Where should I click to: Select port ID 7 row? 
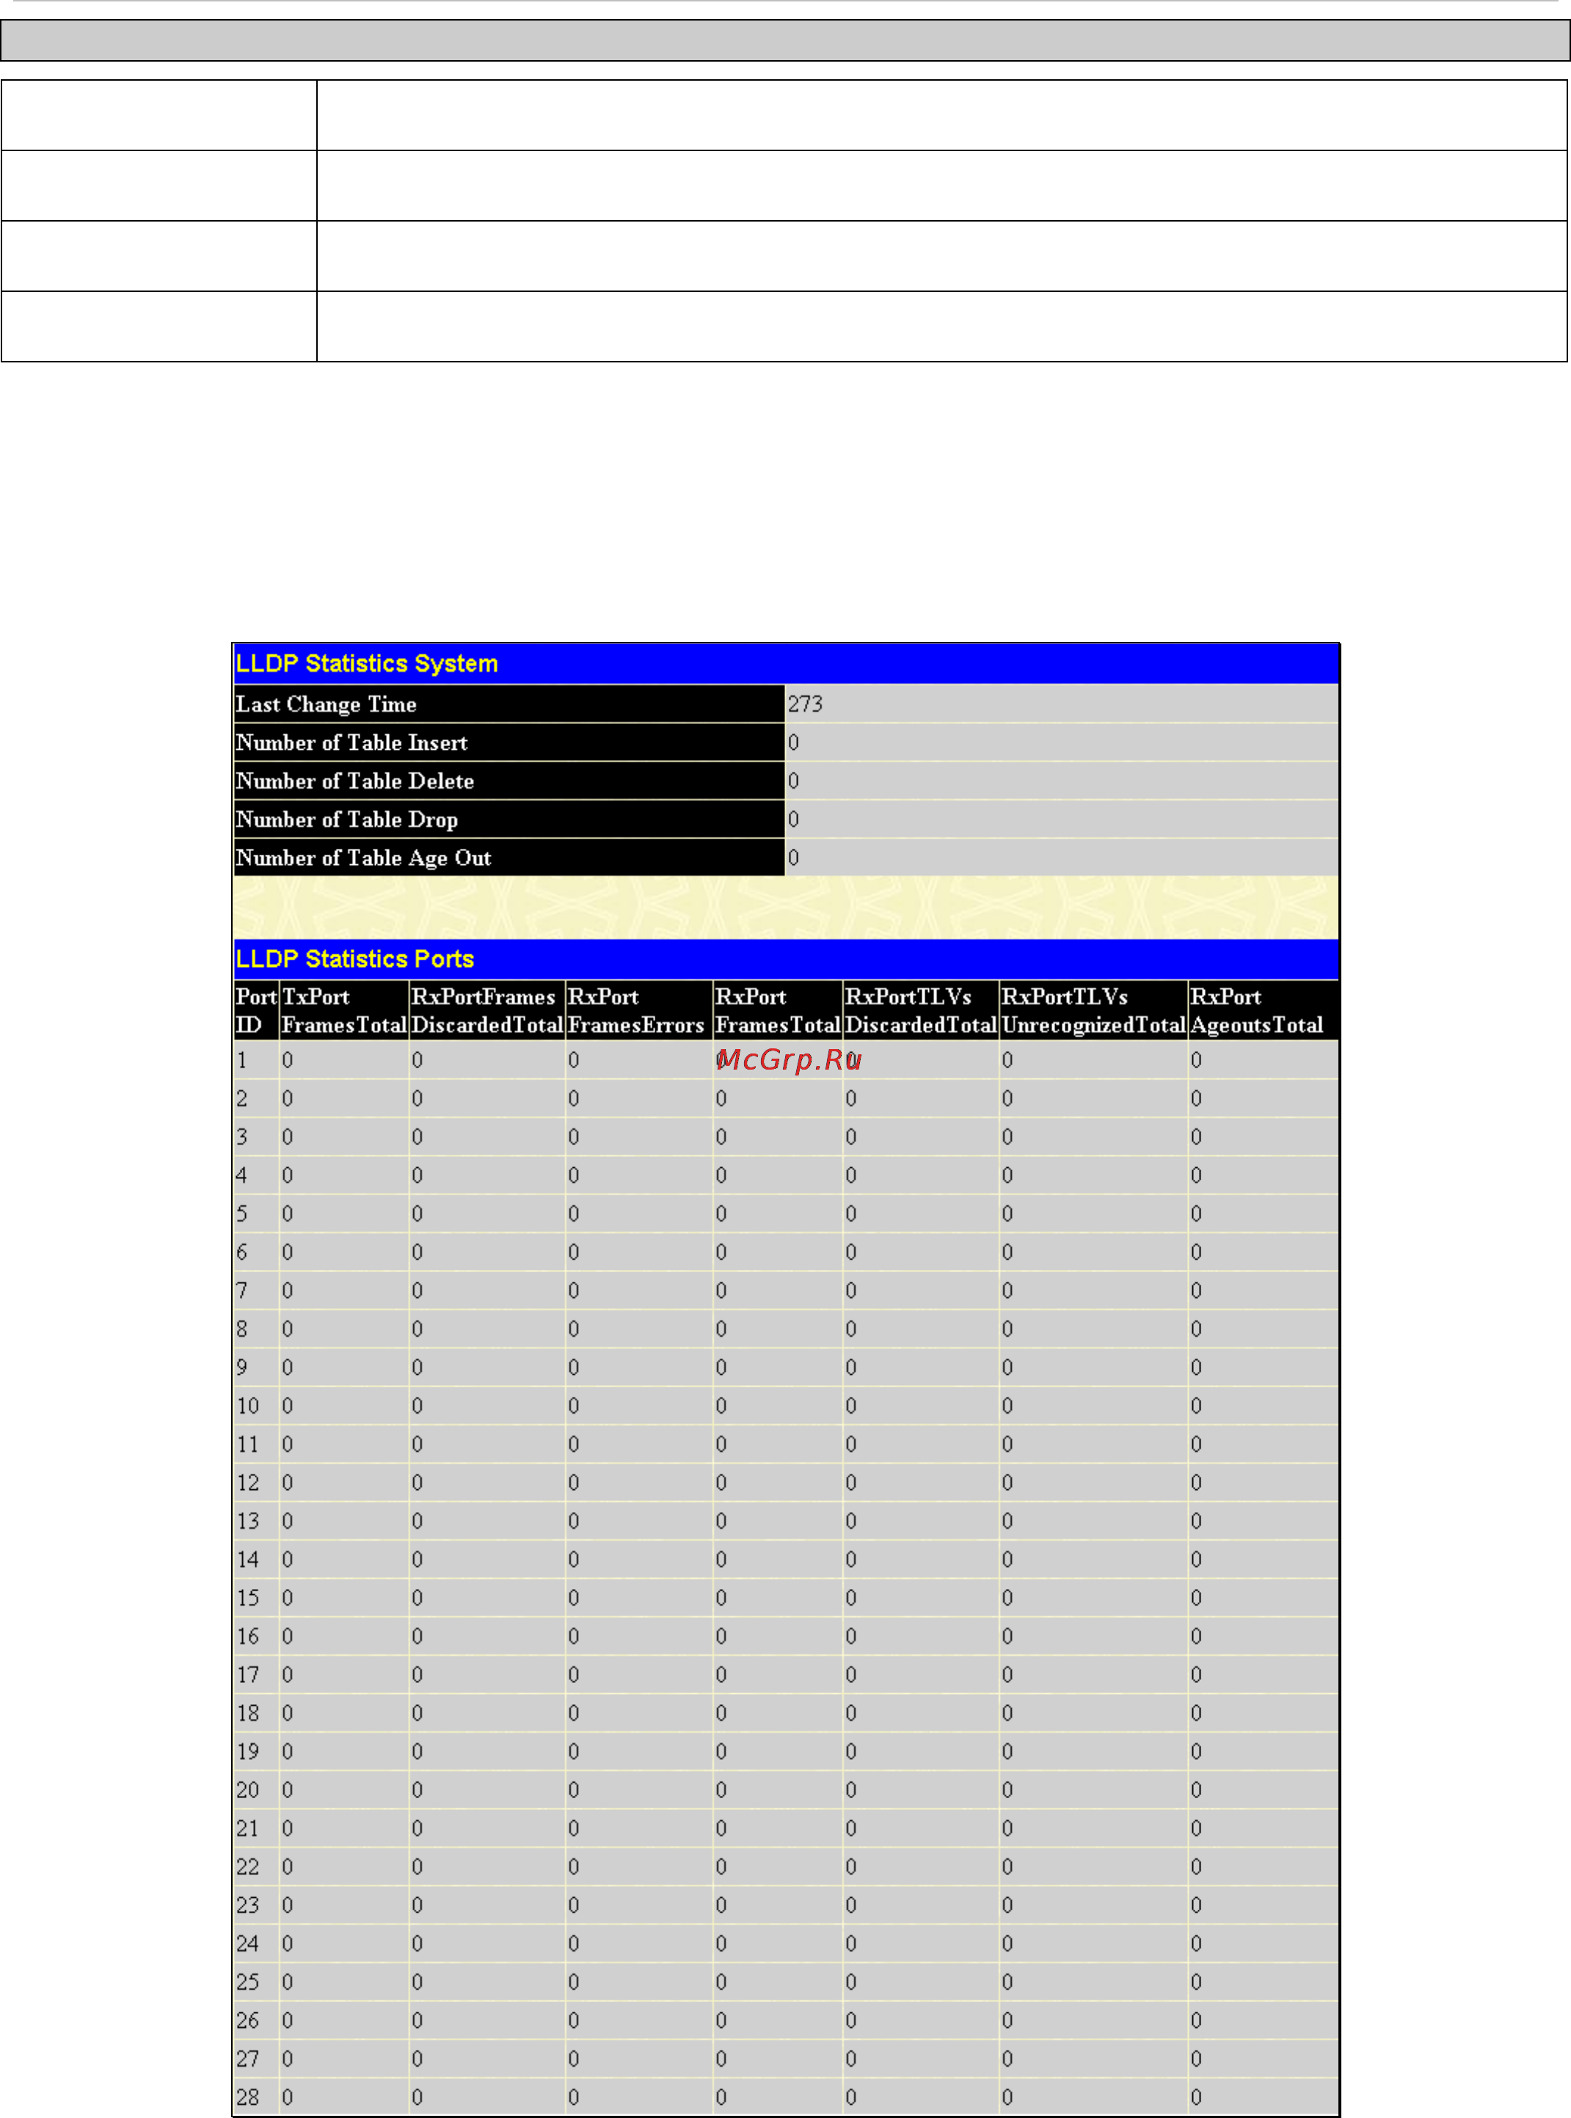pos(785,1291)
